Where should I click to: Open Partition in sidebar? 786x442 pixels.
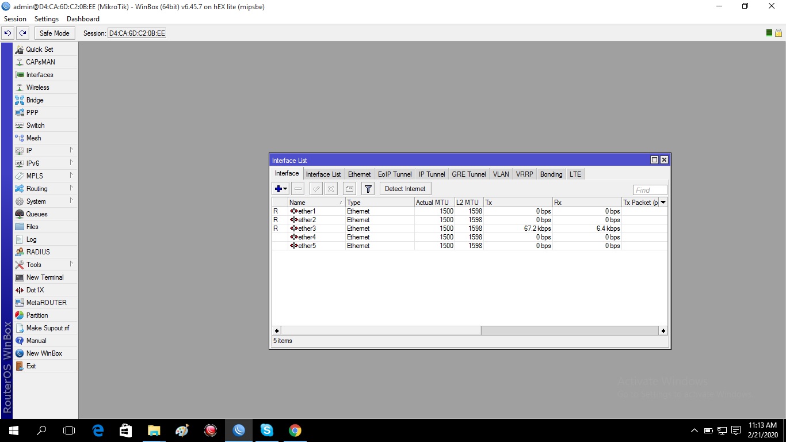[45, 315]
